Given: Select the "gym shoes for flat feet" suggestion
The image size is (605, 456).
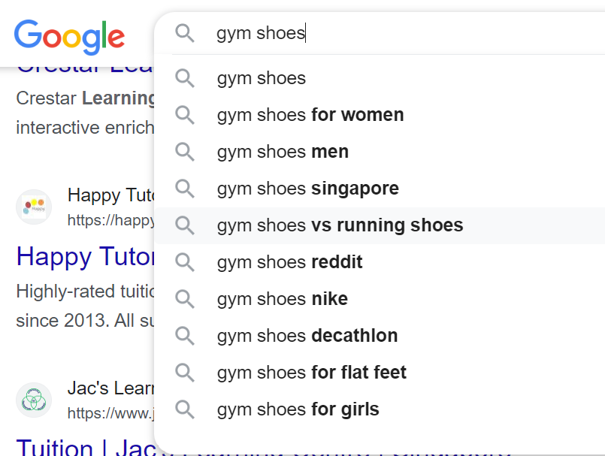Looking at the screenshot, I should click(x=311, y=372).
